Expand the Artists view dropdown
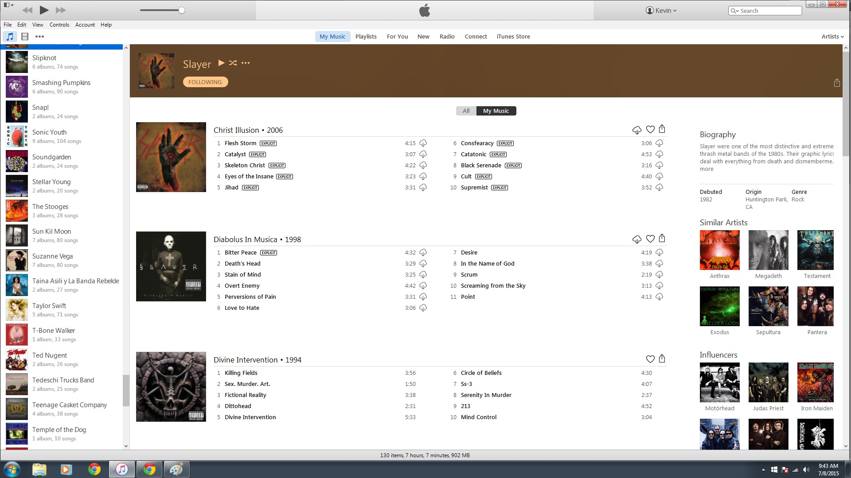The width and height of the screenshot is (851, 478). (x=832, y=37)
